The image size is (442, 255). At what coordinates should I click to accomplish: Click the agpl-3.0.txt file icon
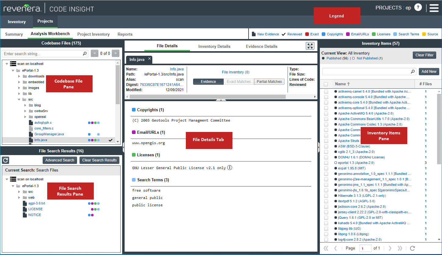click(25, 203)
